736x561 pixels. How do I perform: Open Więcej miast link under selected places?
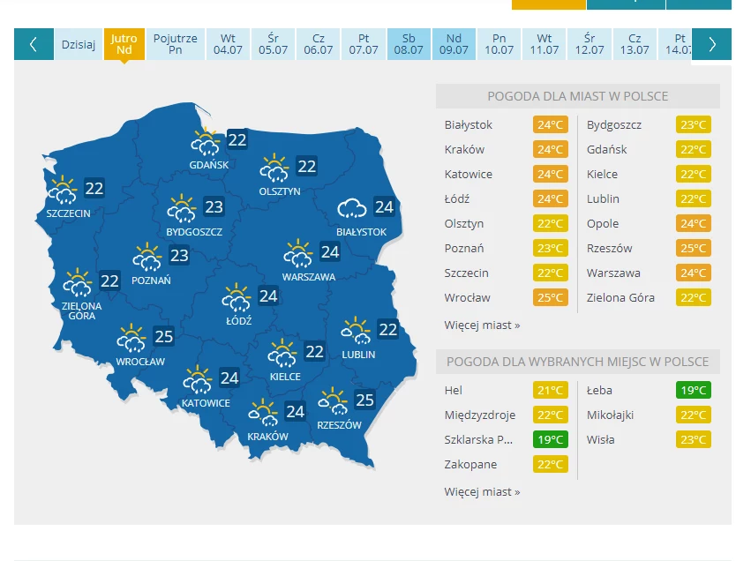[482, 491]
